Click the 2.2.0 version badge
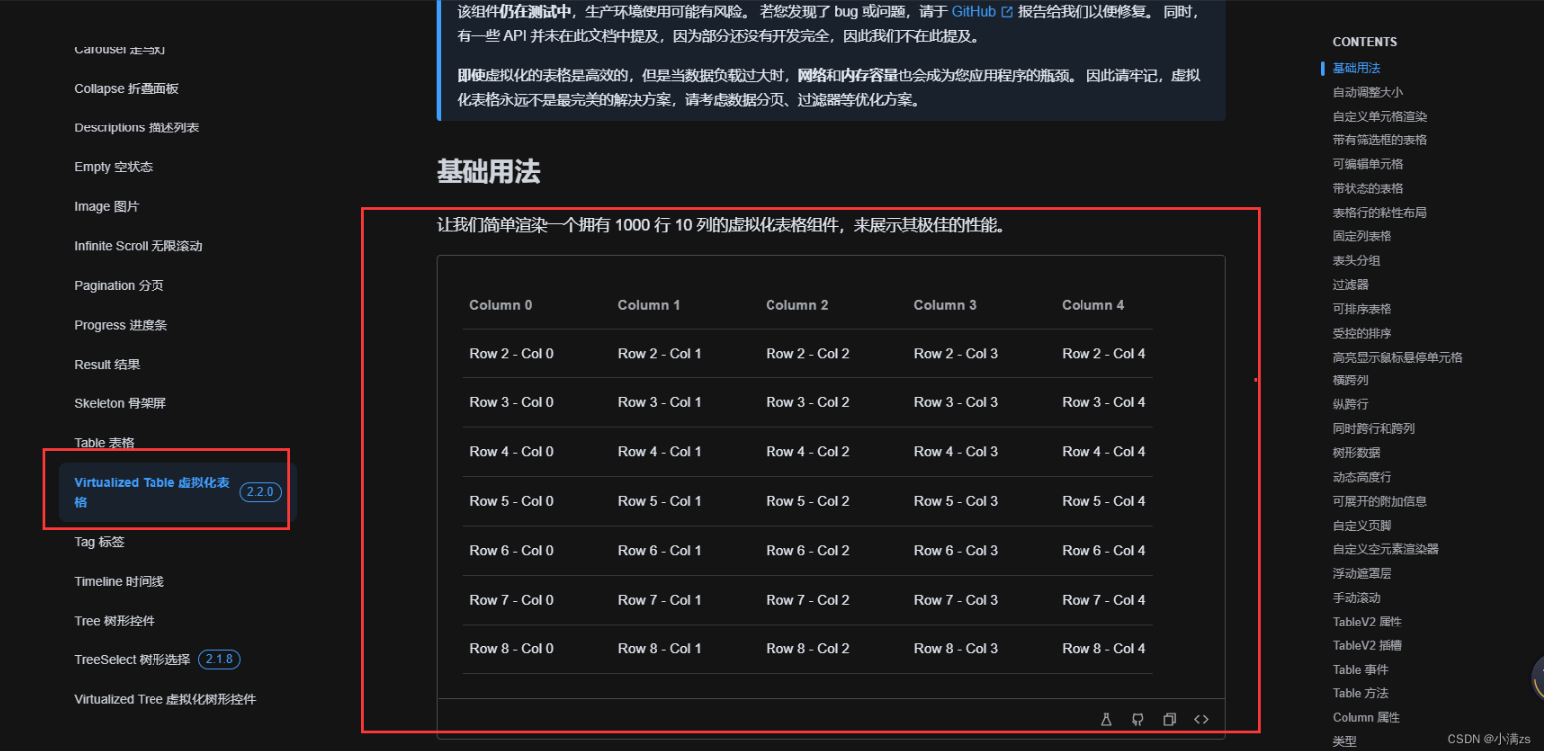Viewport: 1544px width, 751px height. click(260, 492)
